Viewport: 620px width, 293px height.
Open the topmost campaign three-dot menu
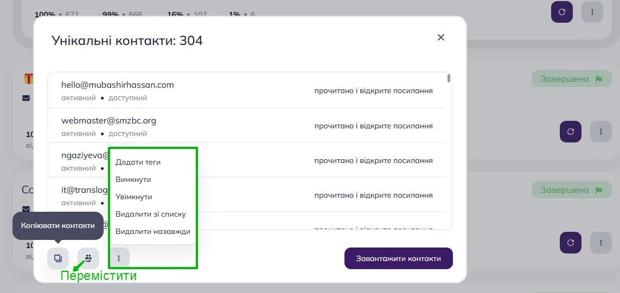(x=592, y=12)
